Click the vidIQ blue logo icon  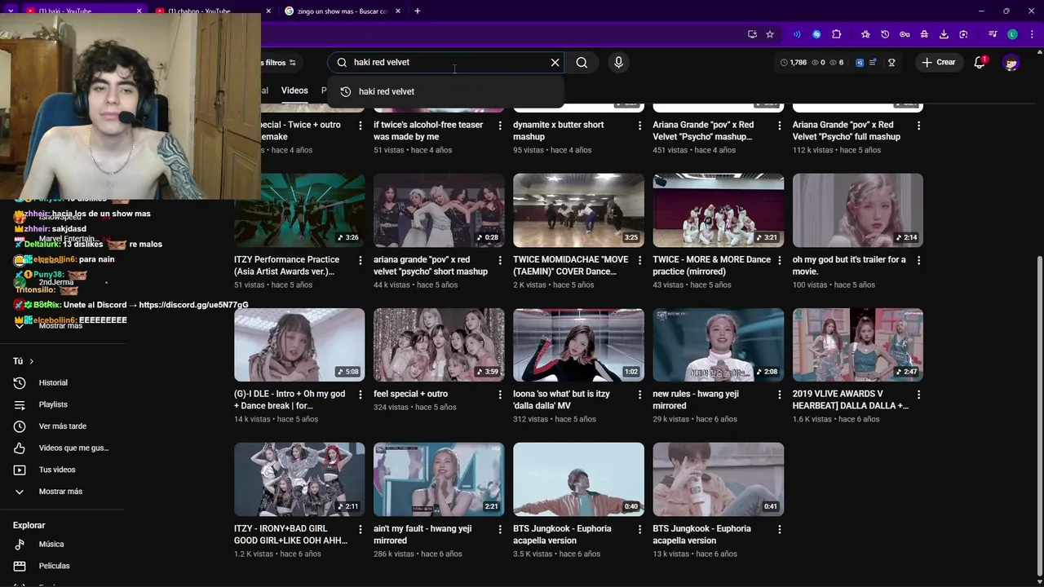click(x=859, y=62)
